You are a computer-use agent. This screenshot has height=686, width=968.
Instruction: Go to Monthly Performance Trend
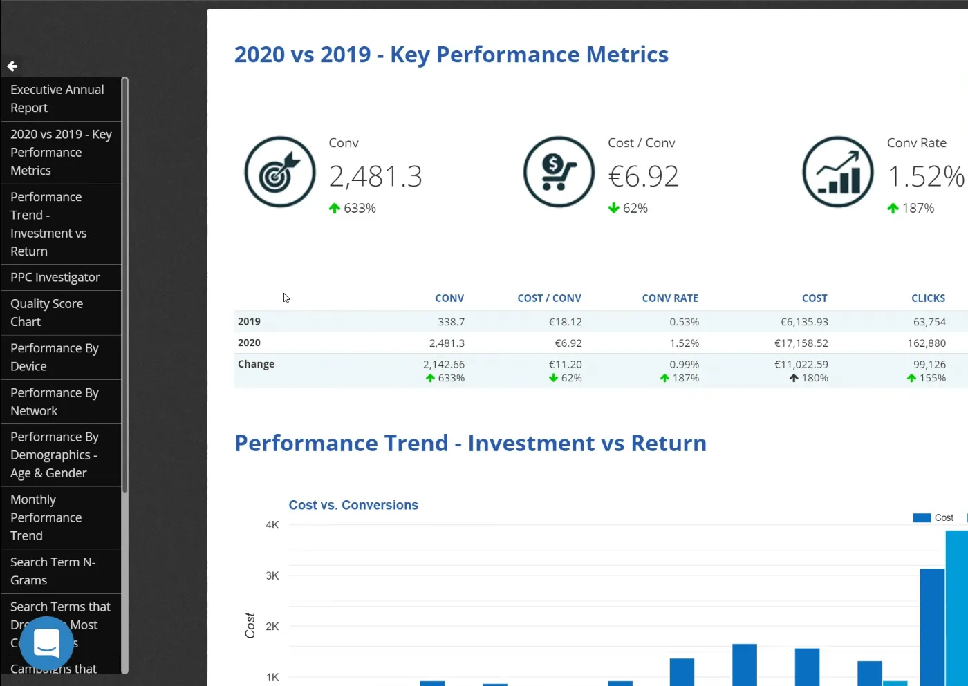(x=62, y=518)
